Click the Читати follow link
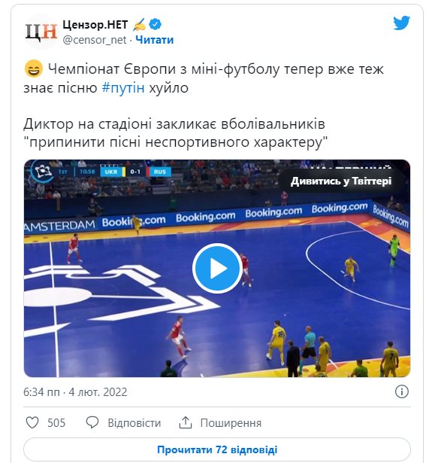The height and width of the screenshot is (463, 444). (154, 40)
